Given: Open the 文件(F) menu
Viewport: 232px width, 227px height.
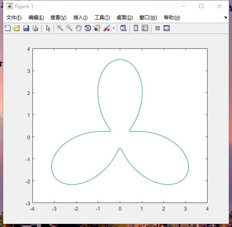Looking at the screenshot, I should point(14,18).
